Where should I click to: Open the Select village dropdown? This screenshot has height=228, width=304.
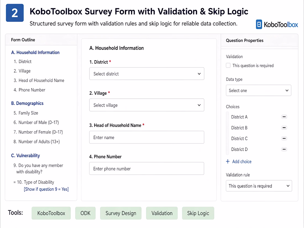pos(146,105)
